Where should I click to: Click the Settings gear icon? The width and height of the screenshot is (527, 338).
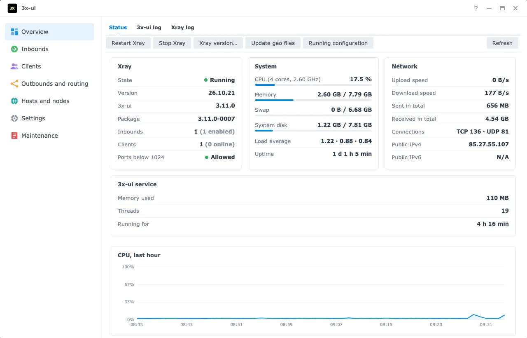[x=14, y=118]
